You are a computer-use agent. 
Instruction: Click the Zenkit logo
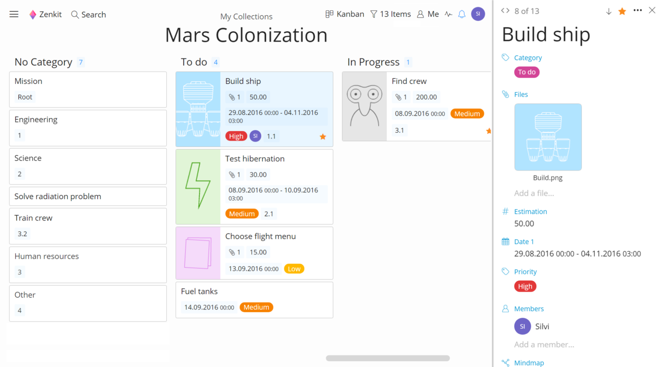click(x=32, y=14)
